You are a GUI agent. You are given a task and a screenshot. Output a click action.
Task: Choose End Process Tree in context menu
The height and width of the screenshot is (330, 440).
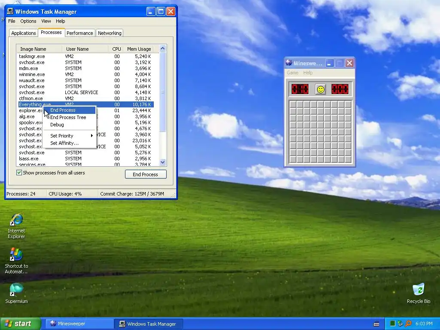pyautogui.click(x=69, y=117)
